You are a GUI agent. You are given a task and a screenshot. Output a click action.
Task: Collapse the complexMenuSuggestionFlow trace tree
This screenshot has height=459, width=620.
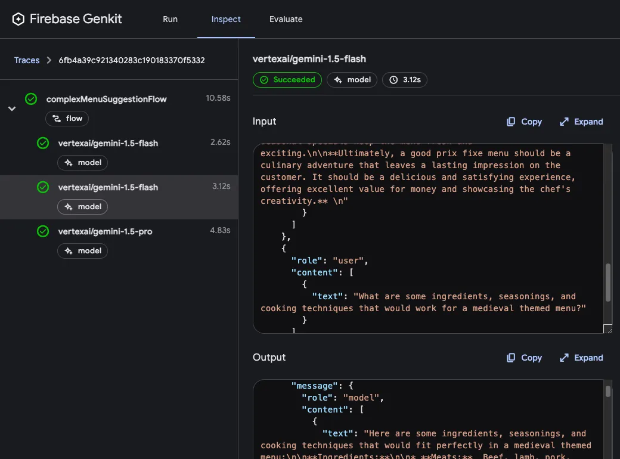pos(12,108)
